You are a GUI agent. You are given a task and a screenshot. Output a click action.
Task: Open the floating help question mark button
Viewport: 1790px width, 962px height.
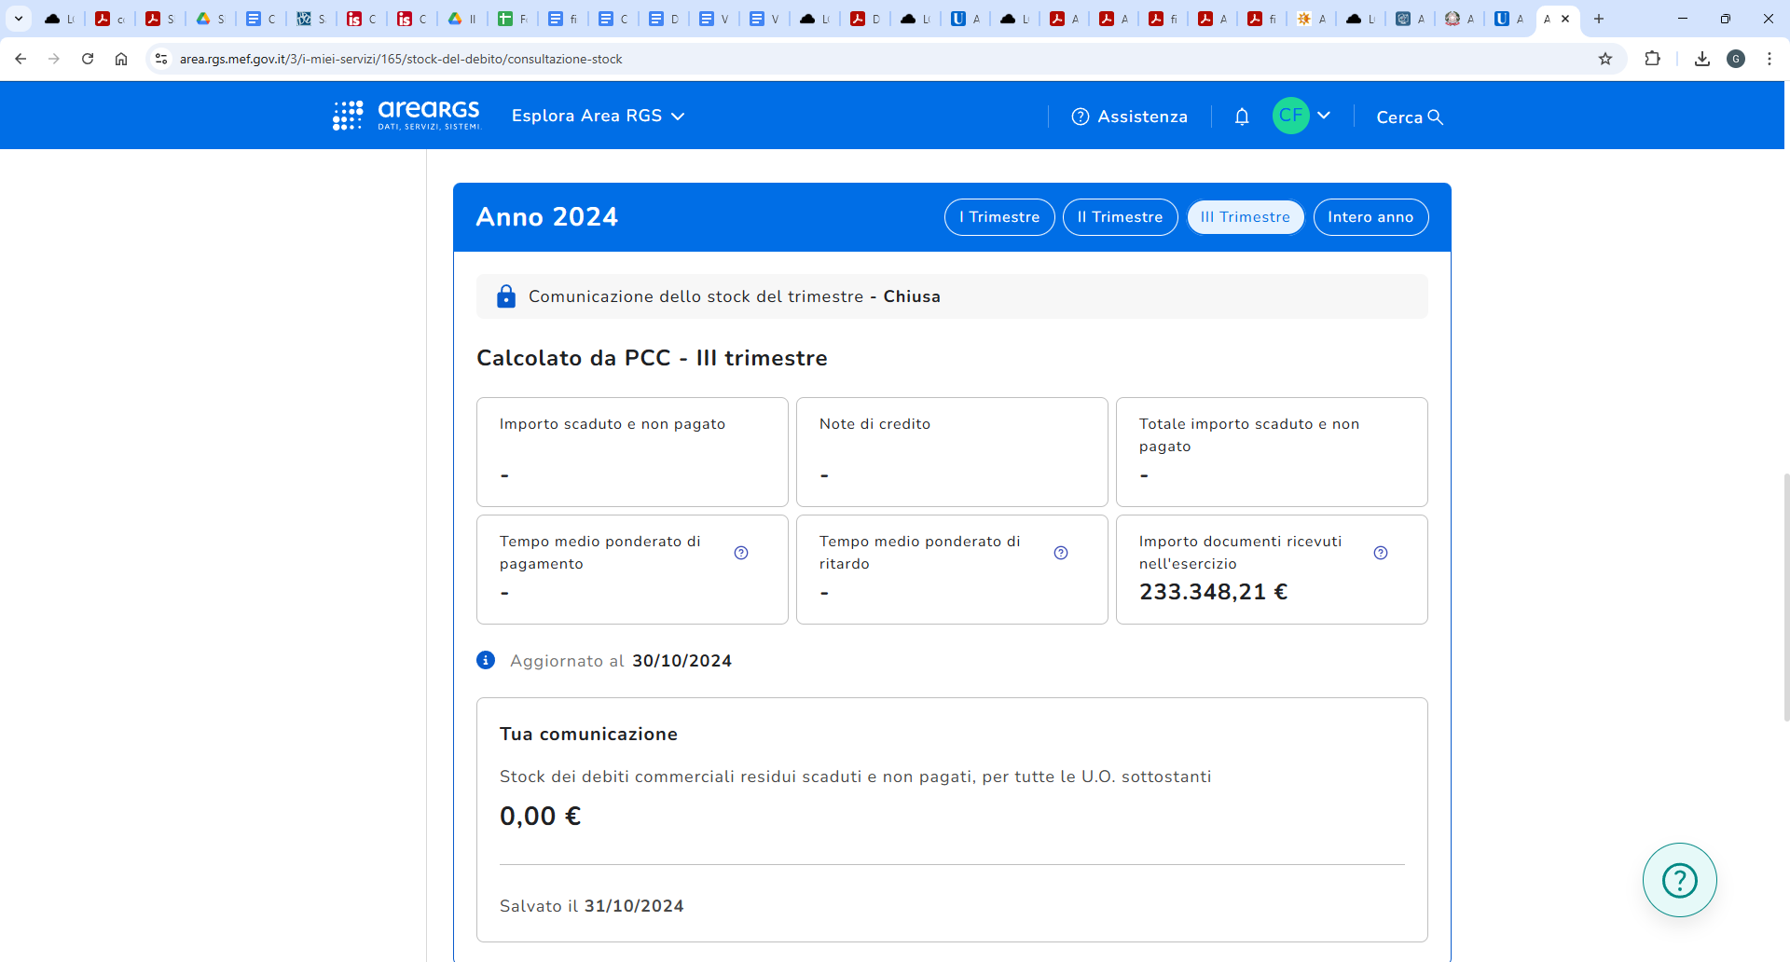(1679, 880)
